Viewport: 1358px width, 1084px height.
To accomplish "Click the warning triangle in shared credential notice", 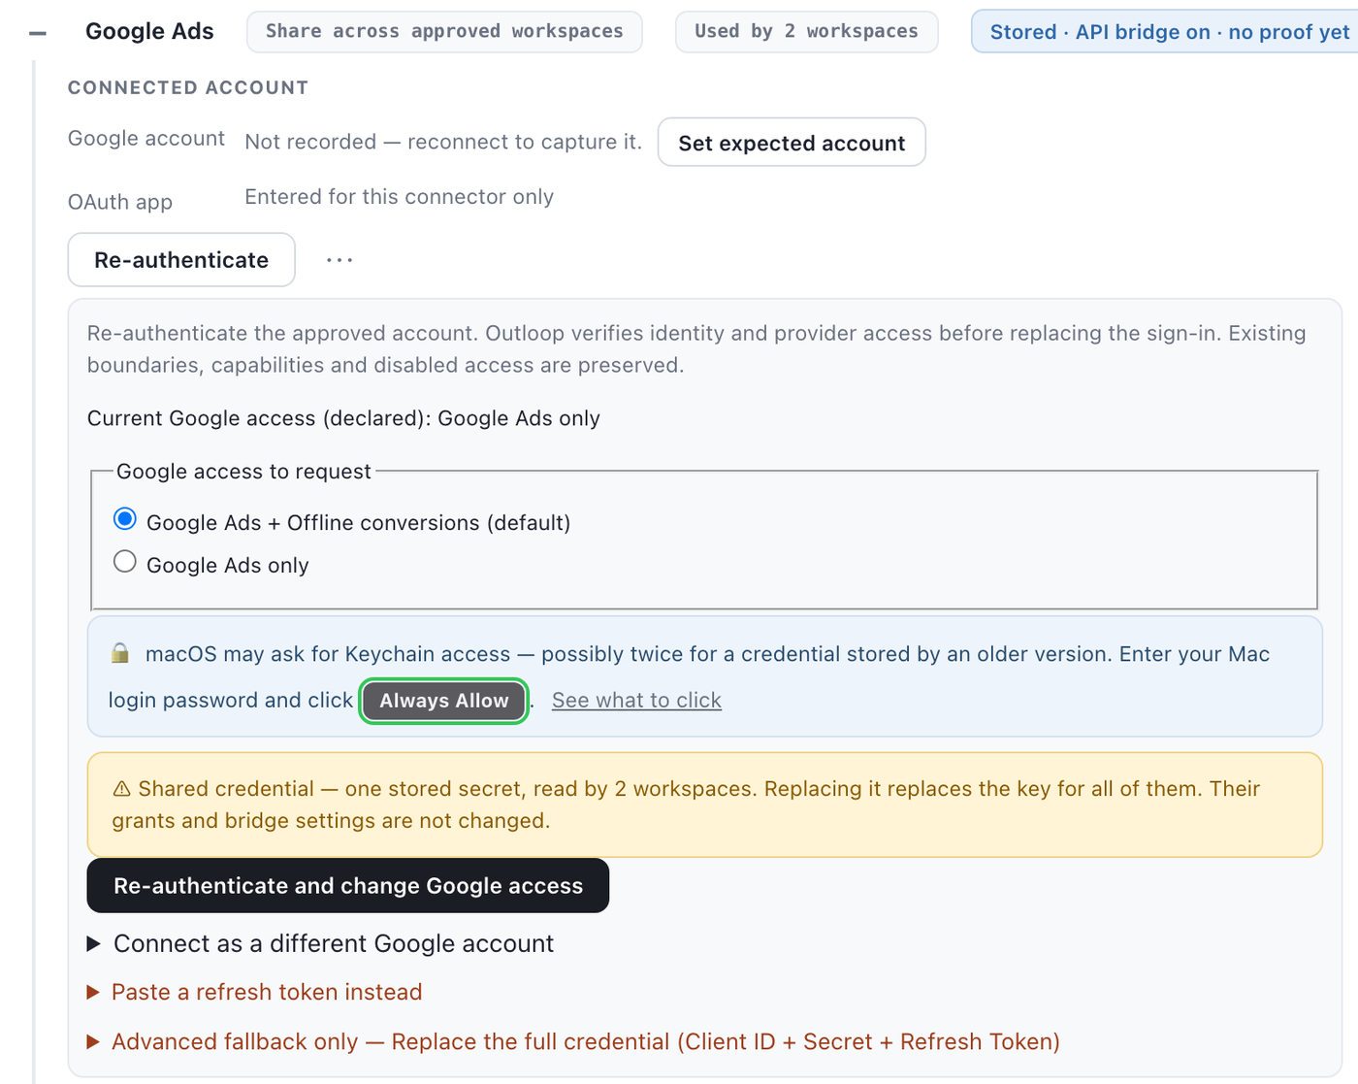I will click(x=121, y=789).
